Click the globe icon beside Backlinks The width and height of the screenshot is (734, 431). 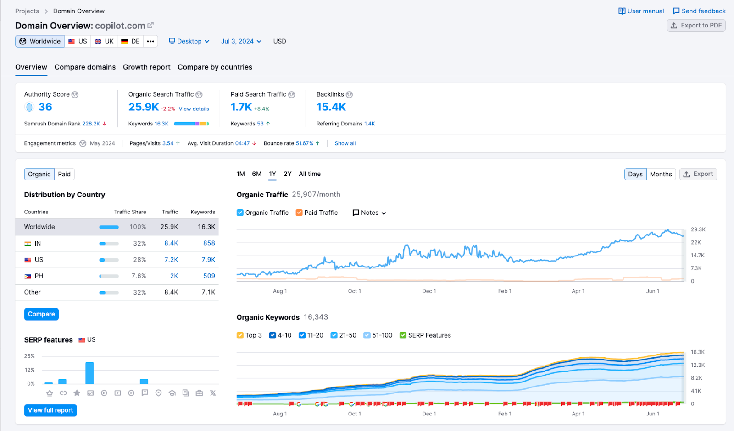coord(349,94)
